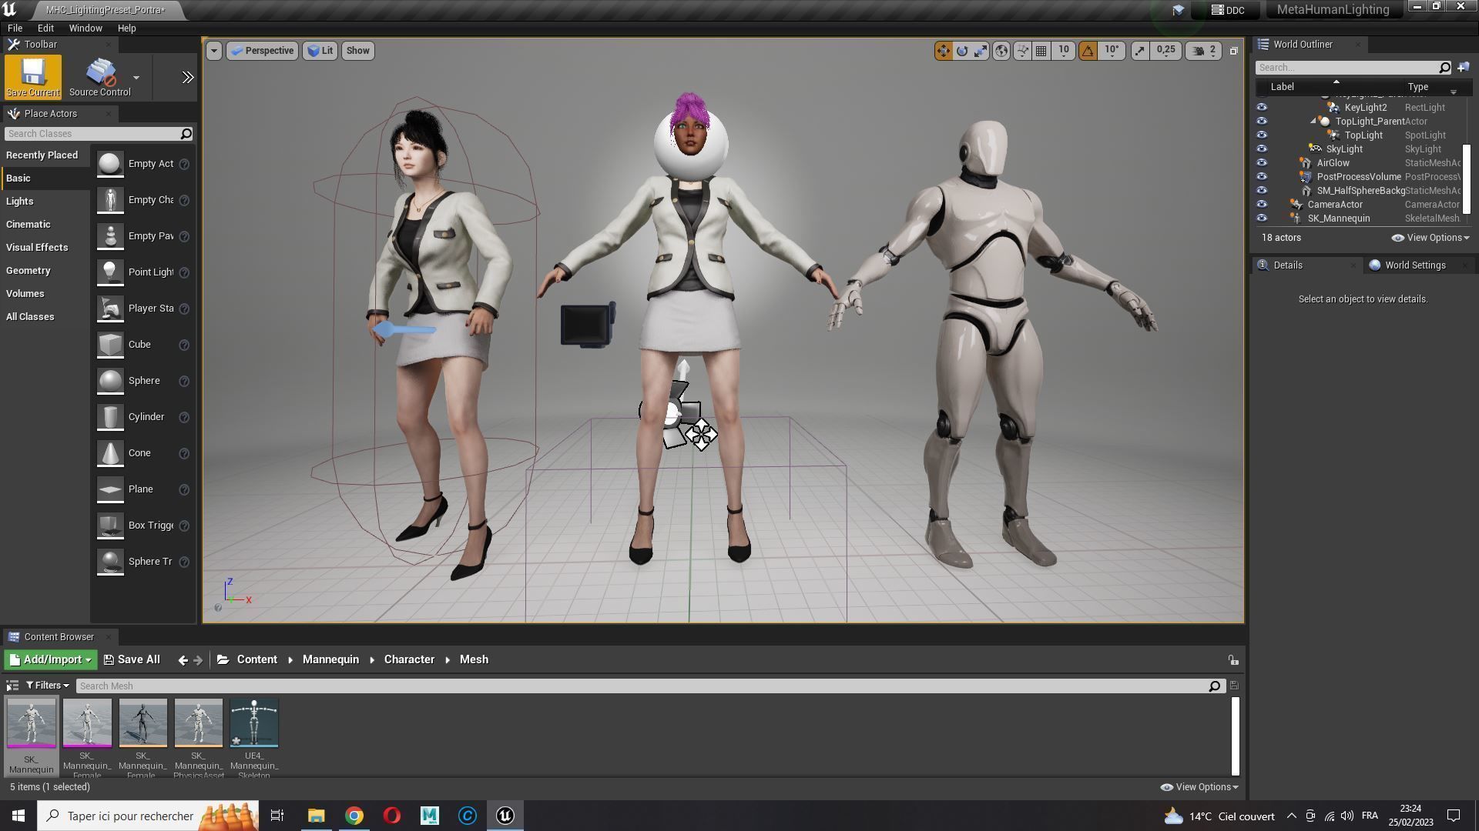Select the scale transform gizmo tool
Screen dimensions: 1479x831
[981, 51]
